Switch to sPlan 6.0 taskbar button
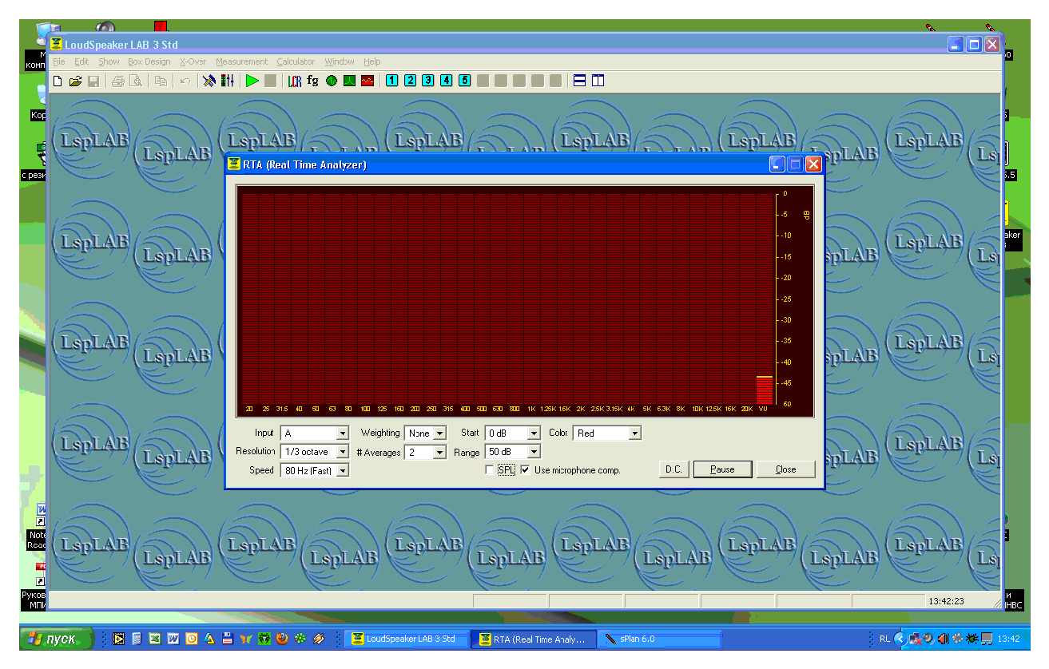 click(x=659, y=639)
